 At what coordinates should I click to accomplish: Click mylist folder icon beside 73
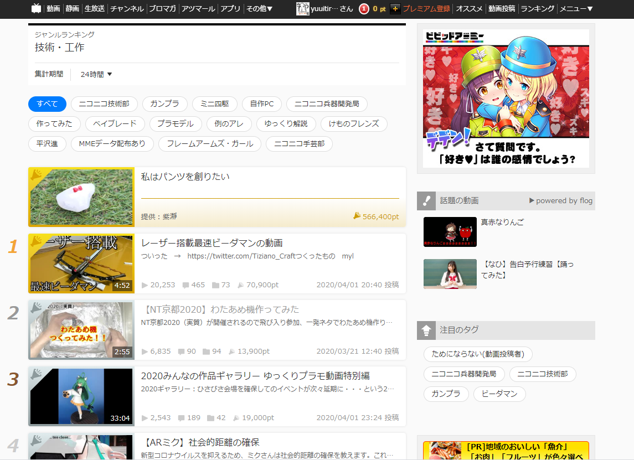pyautogui.click(x=216, y=286)
